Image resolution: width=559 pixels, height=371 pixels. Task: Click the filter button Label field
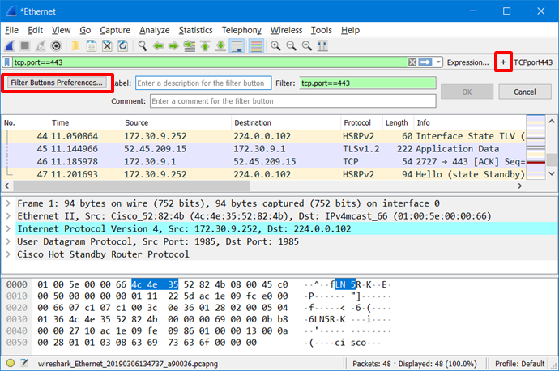[203, 83]
